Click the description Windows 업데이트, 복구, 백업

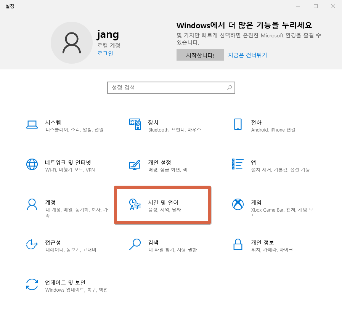click(x=76, y=290)
